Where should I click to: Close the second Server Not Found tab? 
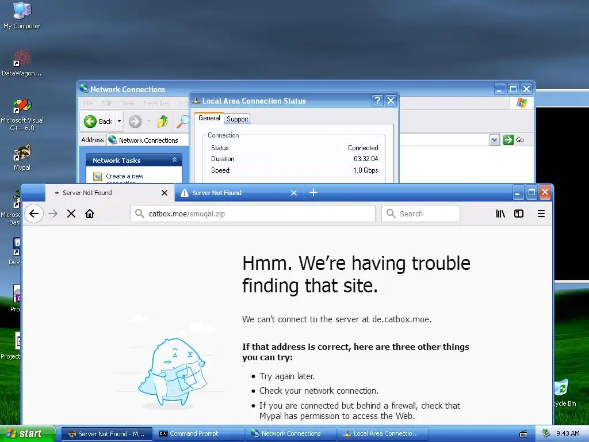click(294, 193)
